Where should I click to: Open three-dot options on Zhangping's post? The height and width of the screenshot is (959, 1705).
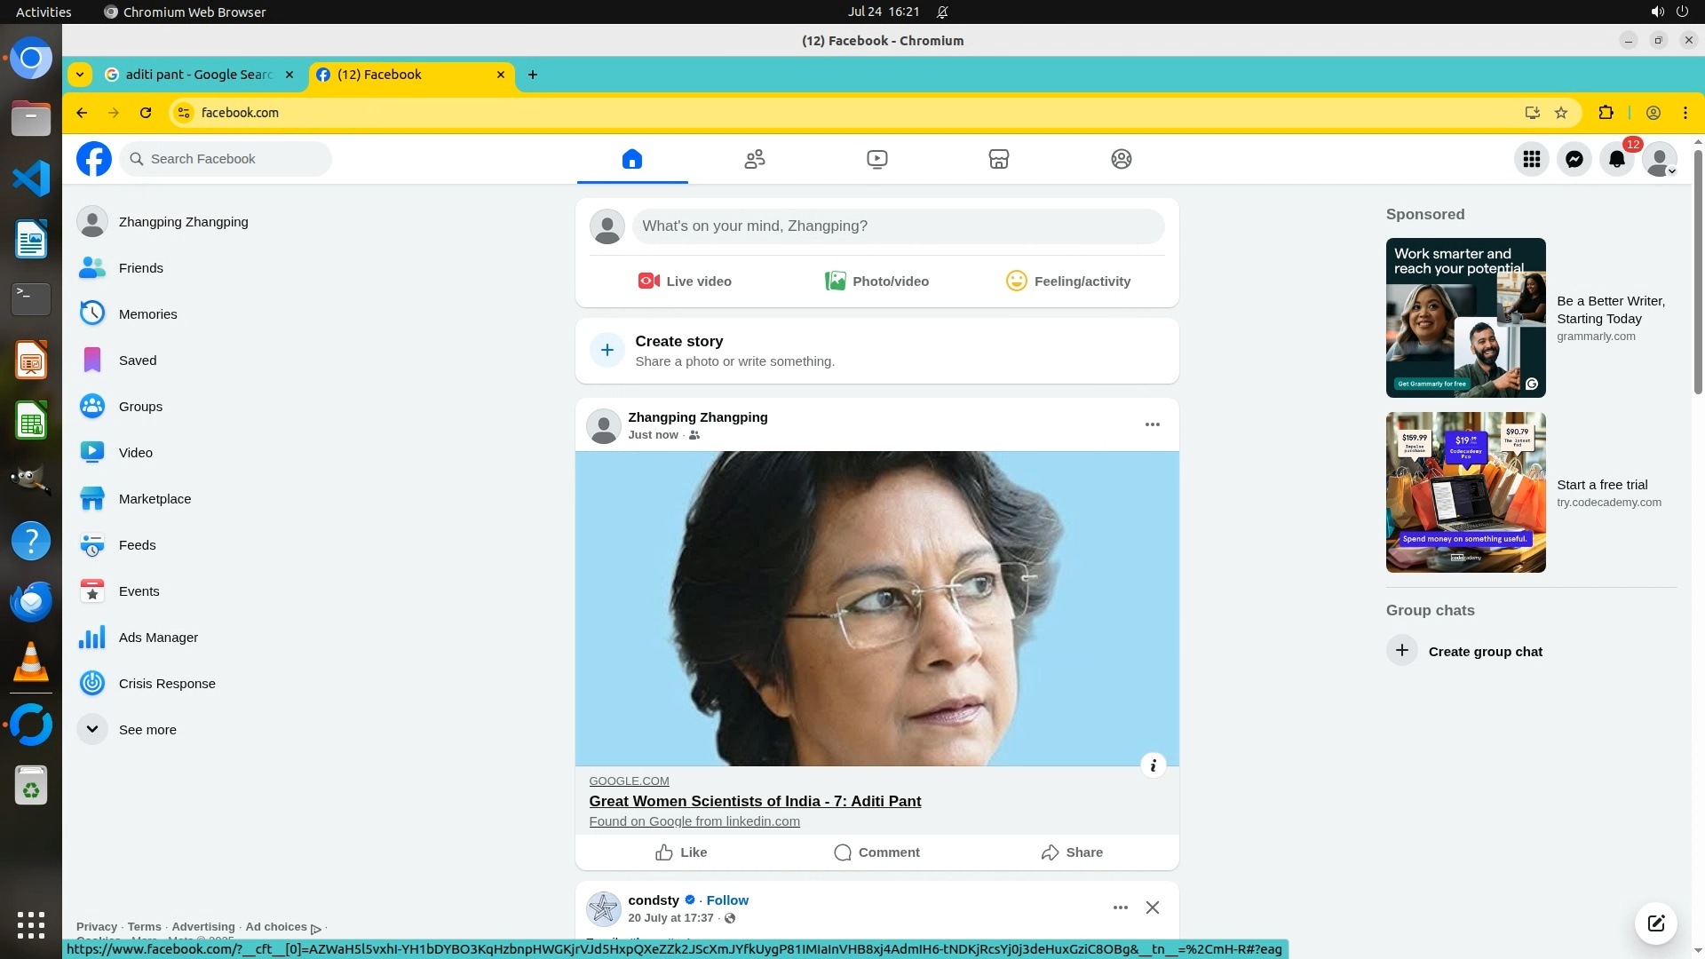1152,424
